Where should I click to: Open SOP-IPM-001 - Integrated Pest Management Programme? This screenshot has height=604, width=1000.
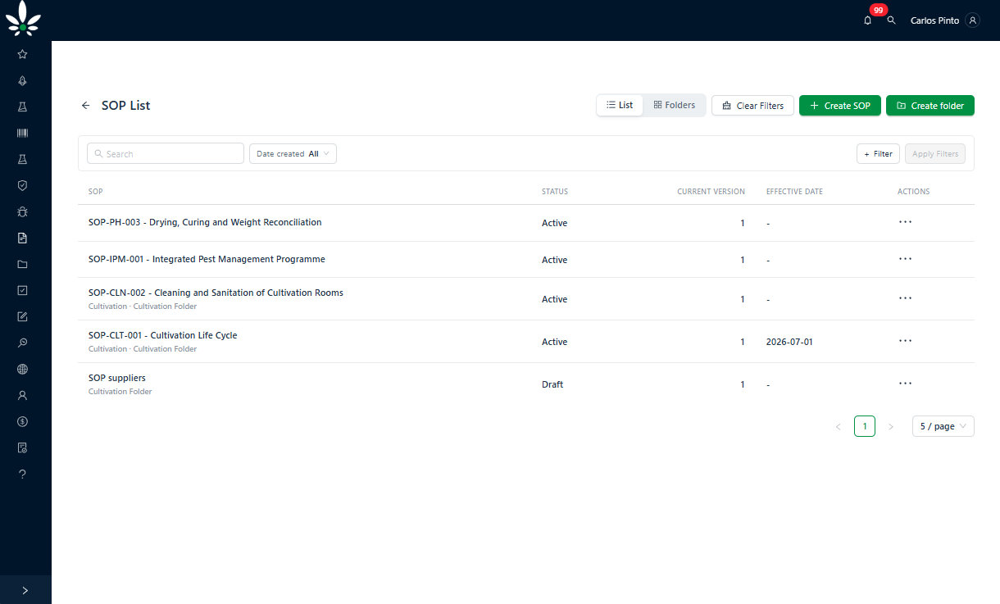207,259
